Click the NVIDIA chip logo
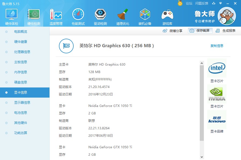 [217, 94]
